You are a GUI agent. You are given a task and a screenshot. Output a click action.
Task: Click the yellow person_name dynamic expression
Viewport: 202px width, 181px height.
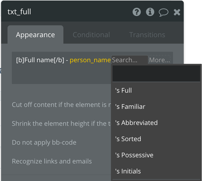click(x=90, y=60)
